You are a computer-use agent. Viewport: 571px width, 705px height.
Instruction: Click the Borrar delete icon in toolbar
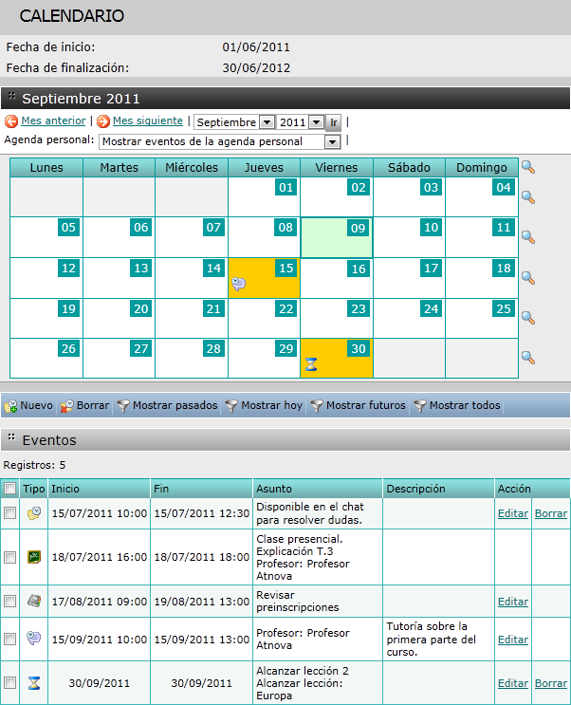67,406
